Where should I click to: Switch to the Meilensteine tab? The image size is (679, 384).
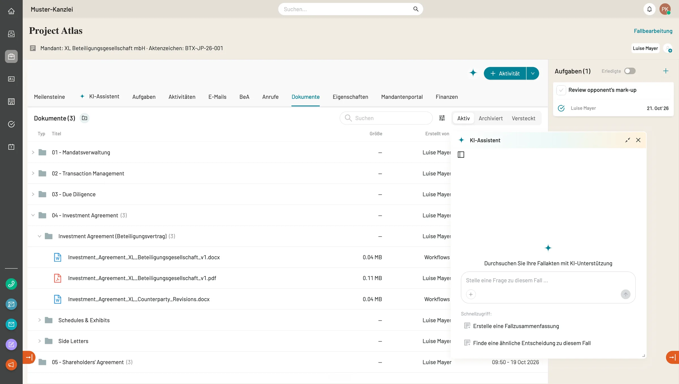[50, 97]
